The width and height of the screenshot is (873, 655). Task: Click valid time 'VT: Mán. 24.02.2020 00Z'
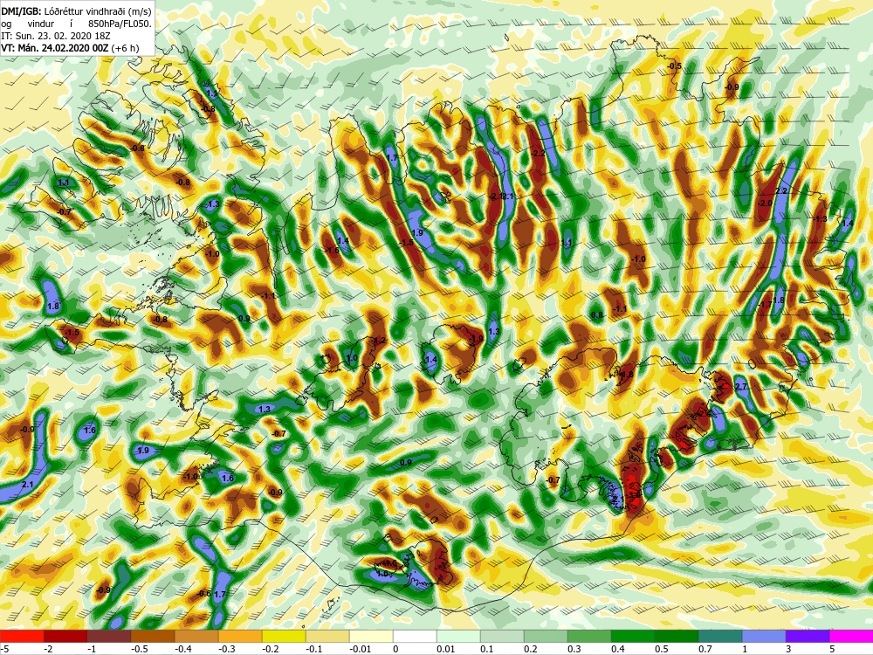point(55,48)
